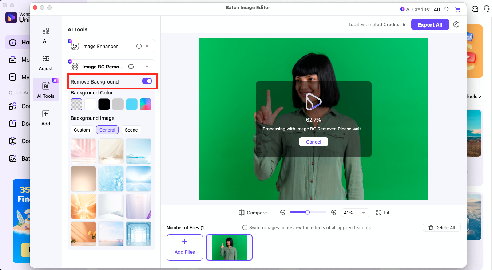The image size is (492, 270).
Task: Click the zoom in magnifier icon
Action: tap(334, 213)
